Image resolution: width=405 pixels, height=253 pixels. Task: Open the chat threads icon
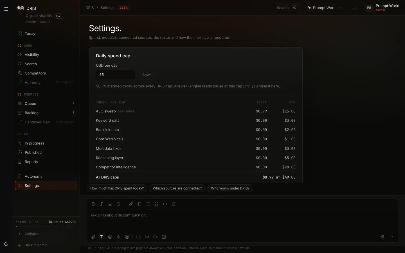pos(138,237)
